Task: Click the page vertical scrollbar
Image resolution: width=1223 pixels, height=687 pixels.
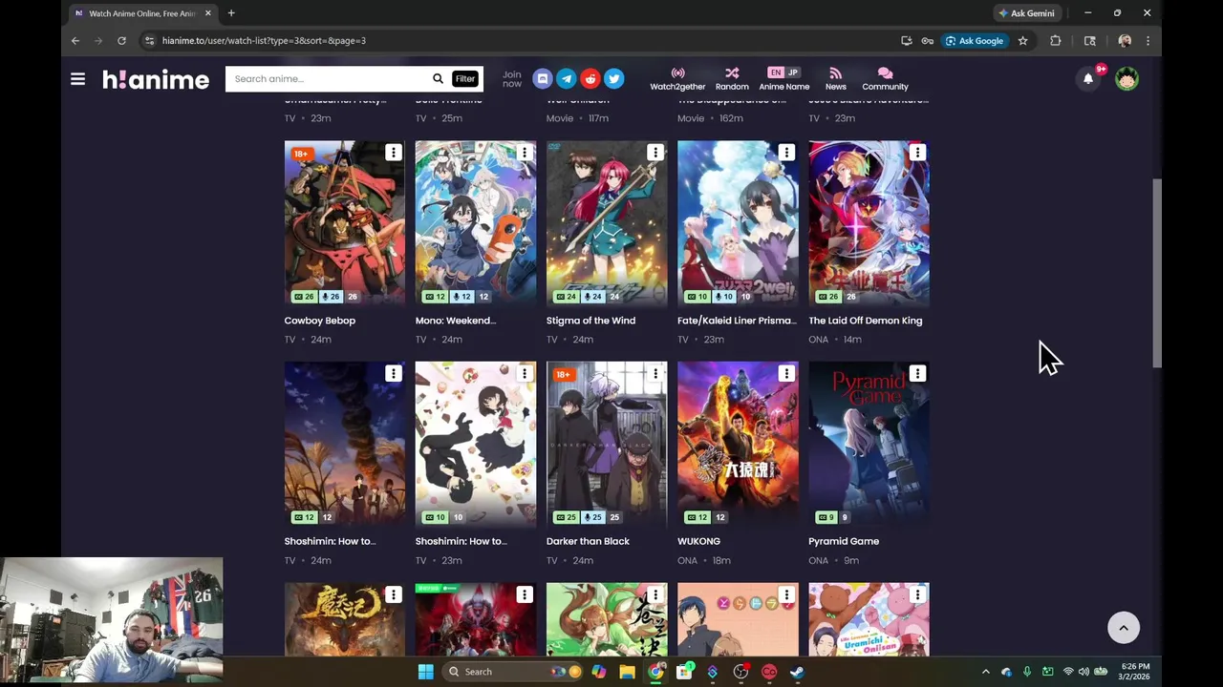Action: tap(1157, 273)
